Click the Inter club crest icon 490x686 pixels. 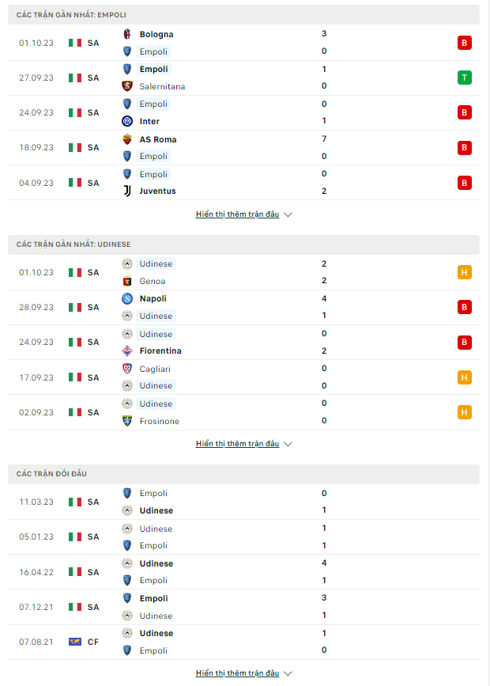pos(126,121)
